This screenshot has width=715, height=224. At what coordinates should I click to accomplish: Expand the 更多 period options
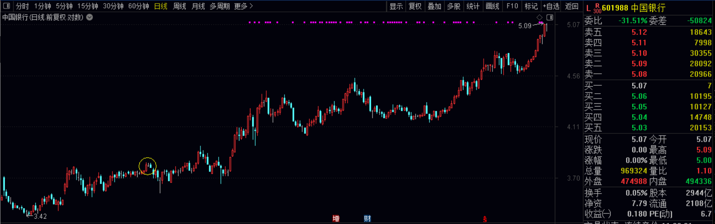(x=243, y=6)
